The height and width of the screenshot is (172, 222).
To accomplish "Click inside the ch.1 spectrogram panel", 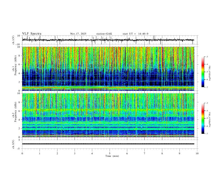I will pyautogui.click(x=108, y=69).
